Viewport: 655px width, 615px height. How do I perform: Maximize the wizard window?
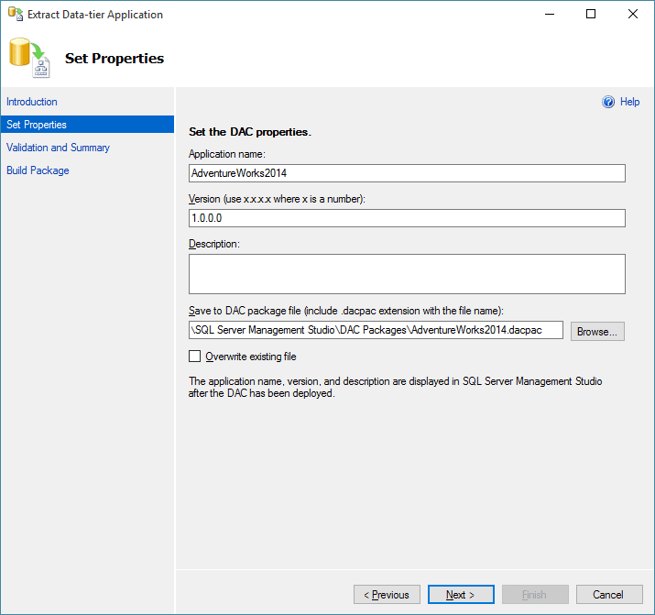(591, 14)
